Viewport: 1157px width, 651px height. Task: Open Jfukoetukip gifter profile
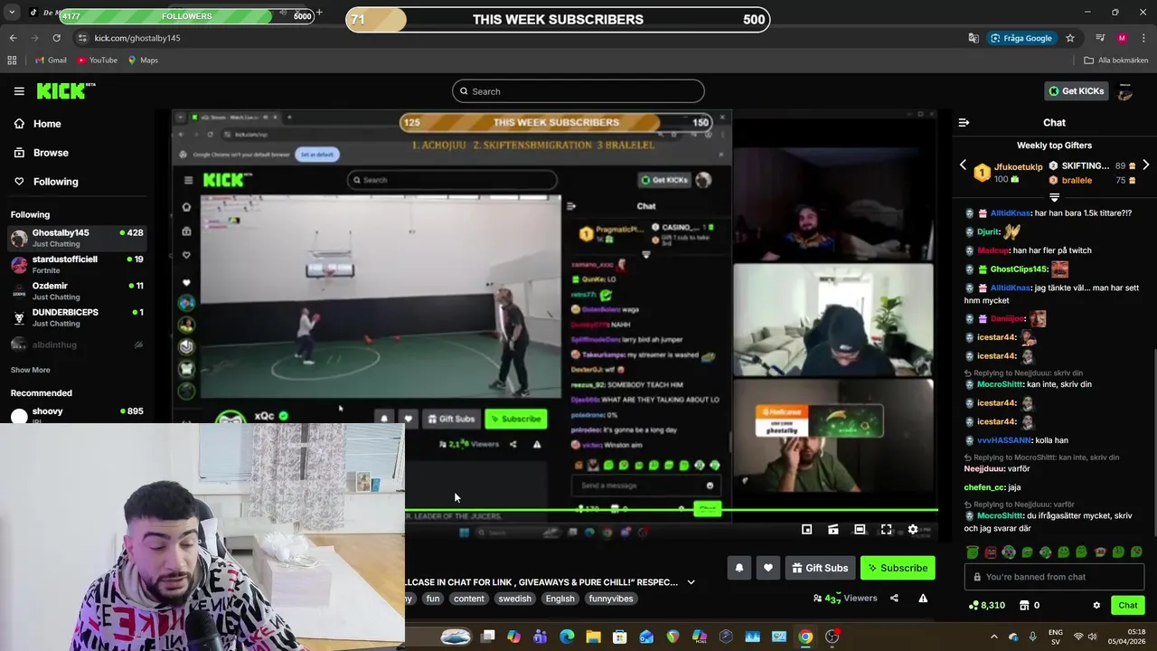[1018, 167]
